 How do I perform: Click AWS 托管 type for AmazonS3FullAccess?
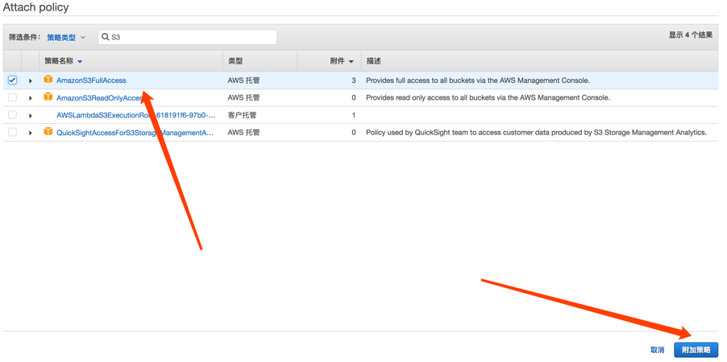pos(244,80)
